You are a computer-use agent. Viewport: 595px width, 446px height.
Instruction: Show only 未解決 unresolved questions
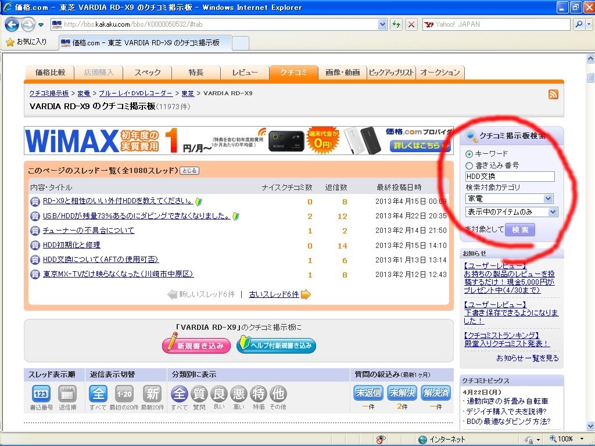402,393
